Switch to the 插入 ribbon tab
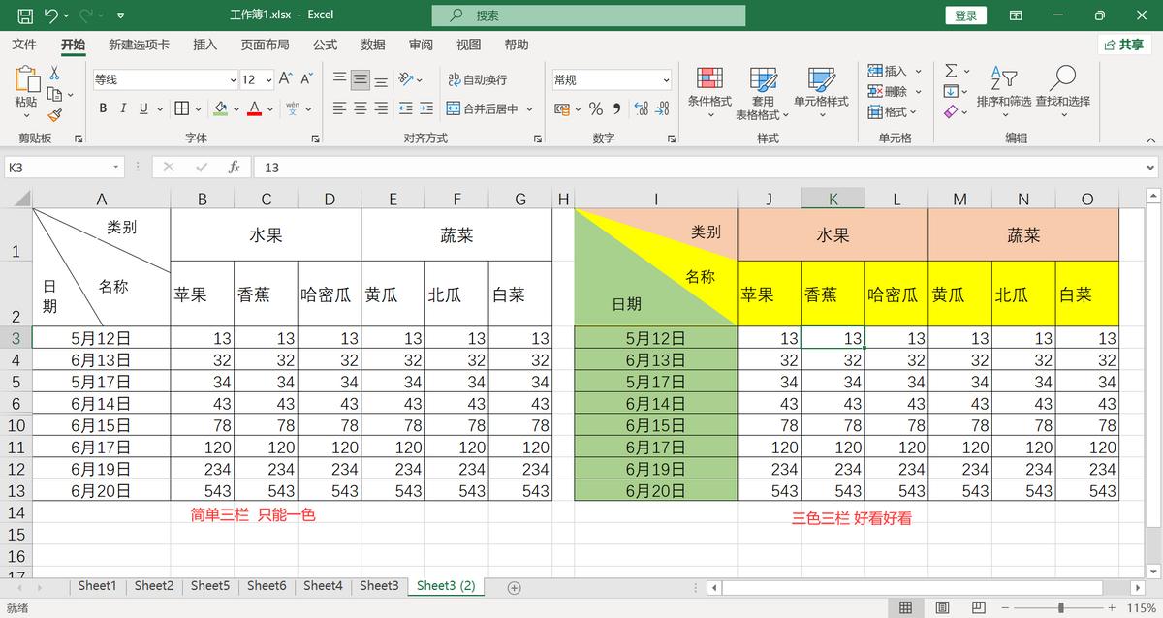Viewport: 1163px width, 618px height. coord(204,45)
